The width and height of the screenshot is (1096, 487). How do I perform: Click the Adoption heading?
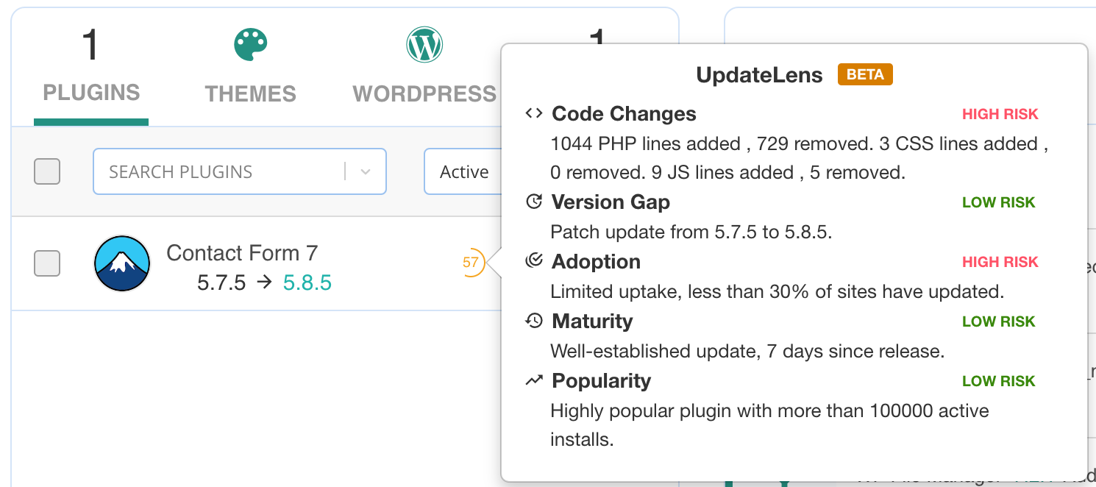(x=596, y=262)
